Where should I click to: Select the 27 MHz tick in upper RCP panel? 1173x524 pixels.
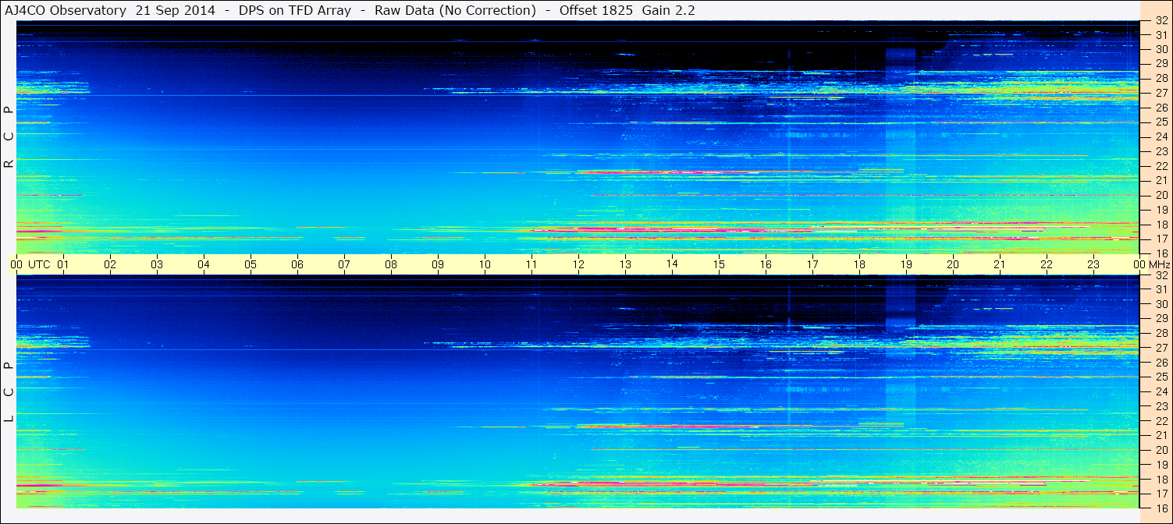click(x=1161, y=93)
